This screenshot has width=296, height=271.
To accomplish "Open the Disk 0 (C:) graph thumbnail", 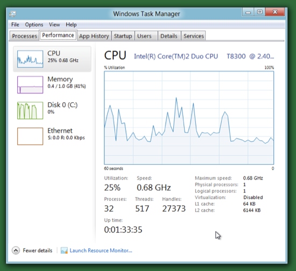I will (30, 111).
